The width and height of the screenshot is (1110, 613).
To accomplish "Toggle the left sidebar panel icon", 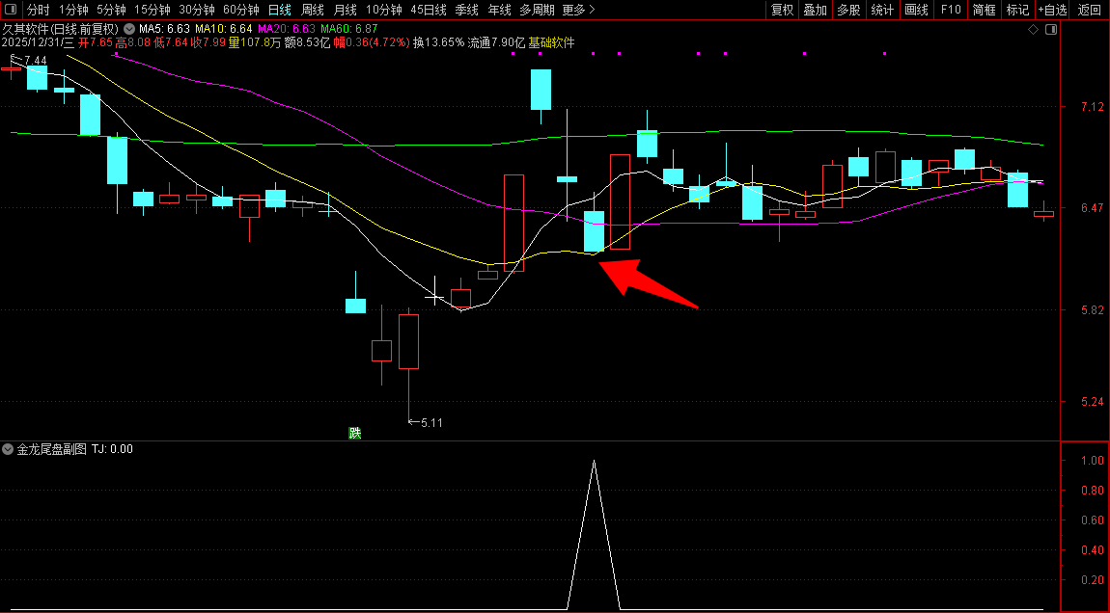I will click(10, 10).
